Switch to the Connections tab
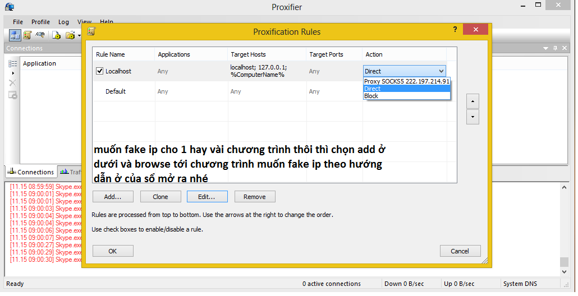Screen dimensions: 578x296 (x=30, y=172)
